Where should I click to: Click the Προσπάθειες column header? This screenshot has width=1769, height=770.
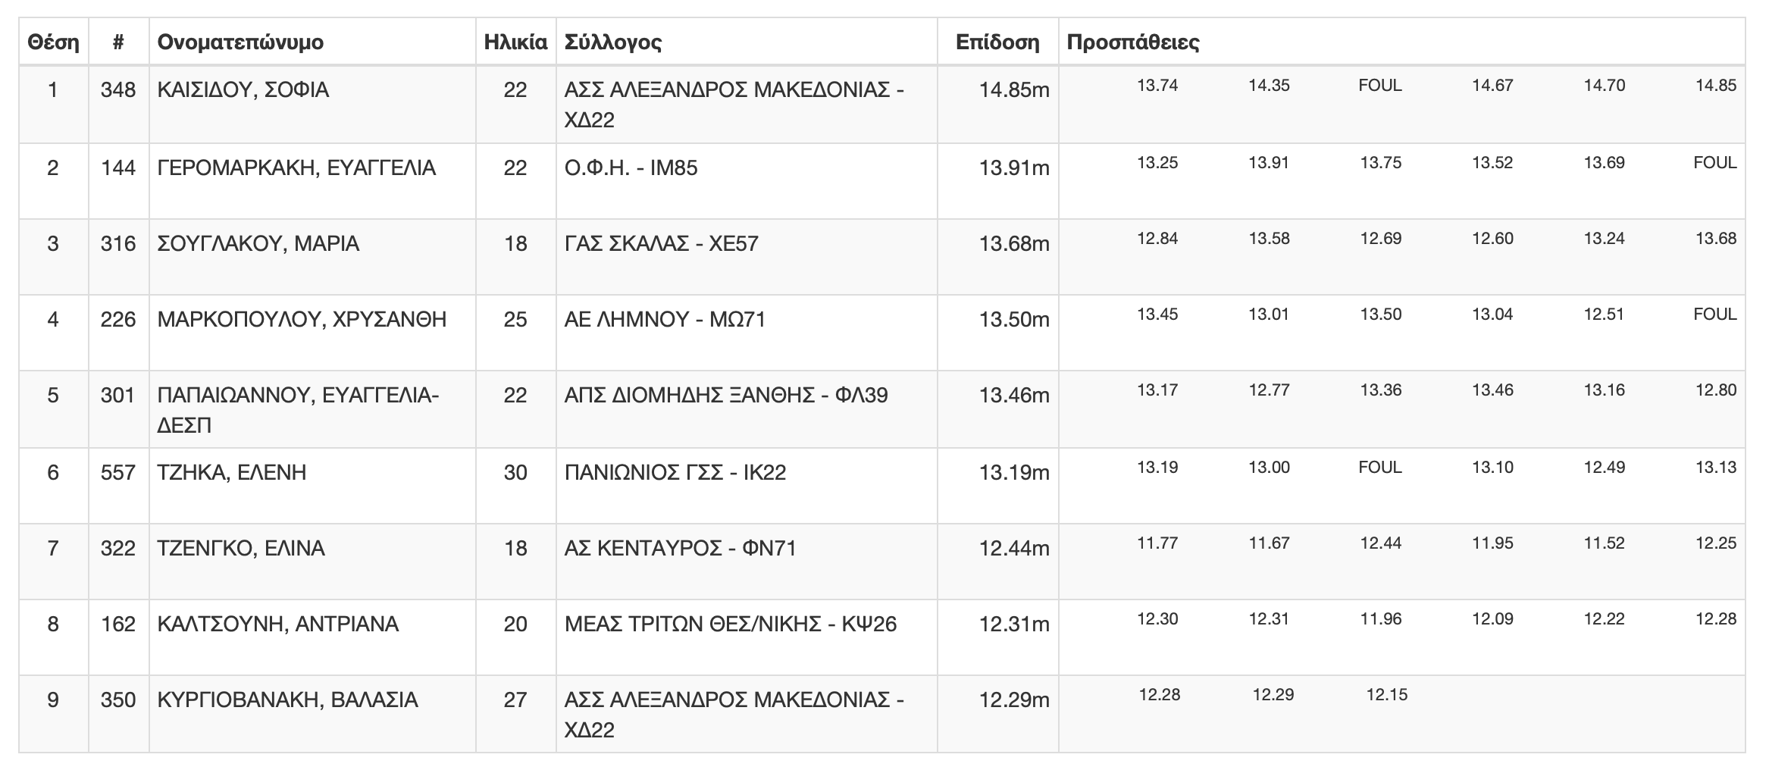tap(1133, 42)
